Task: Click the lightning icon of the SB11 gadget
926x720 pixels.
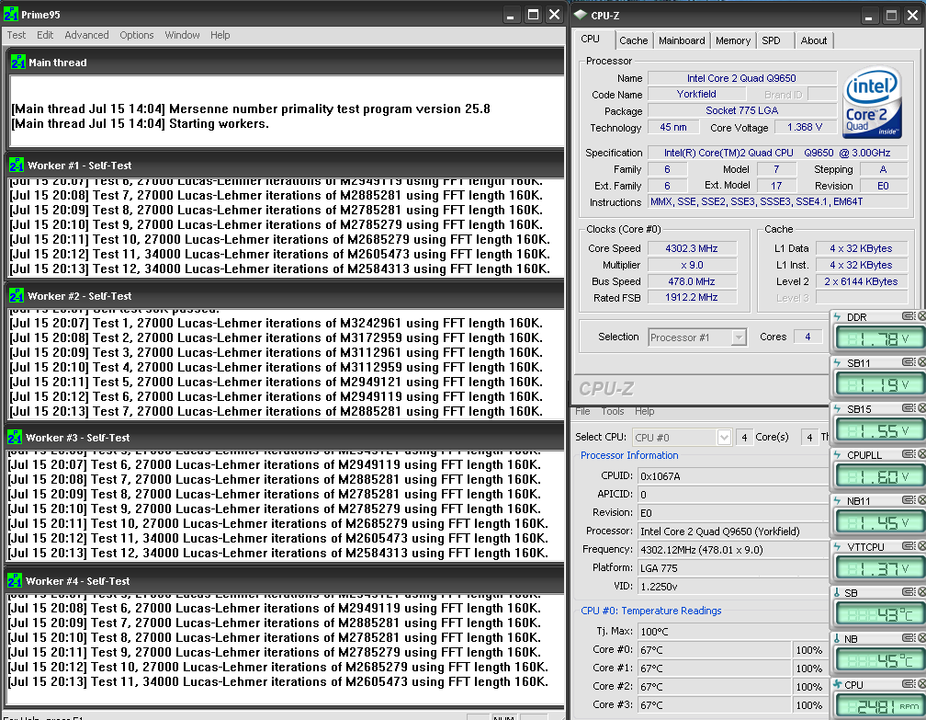Action: point(838,362)
